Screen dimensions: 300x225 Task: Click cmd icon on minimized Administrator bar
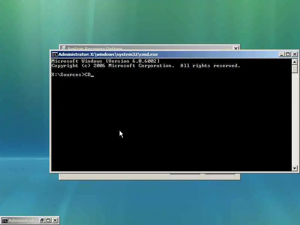4,221
